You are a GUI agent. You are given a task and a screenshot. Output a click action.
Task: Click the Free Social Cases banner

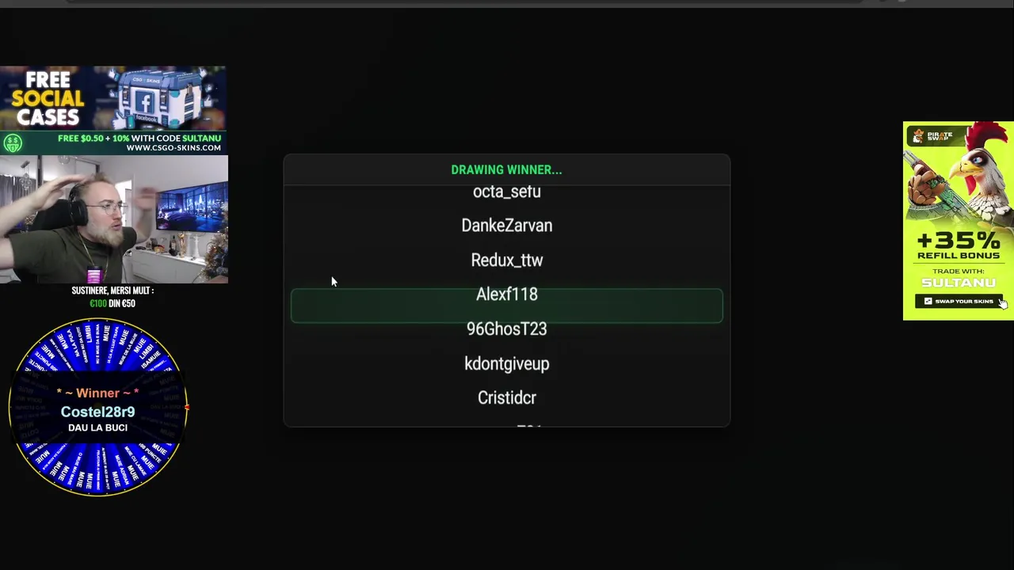(113, 110)
